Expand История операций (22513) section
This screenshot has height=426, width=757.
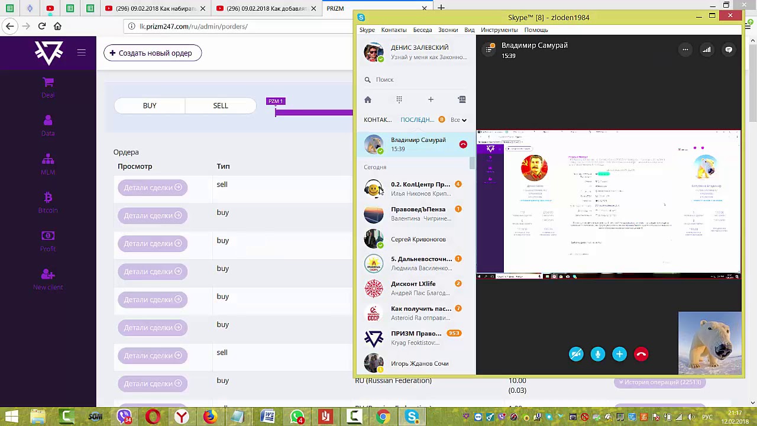(x=659, y=382)
